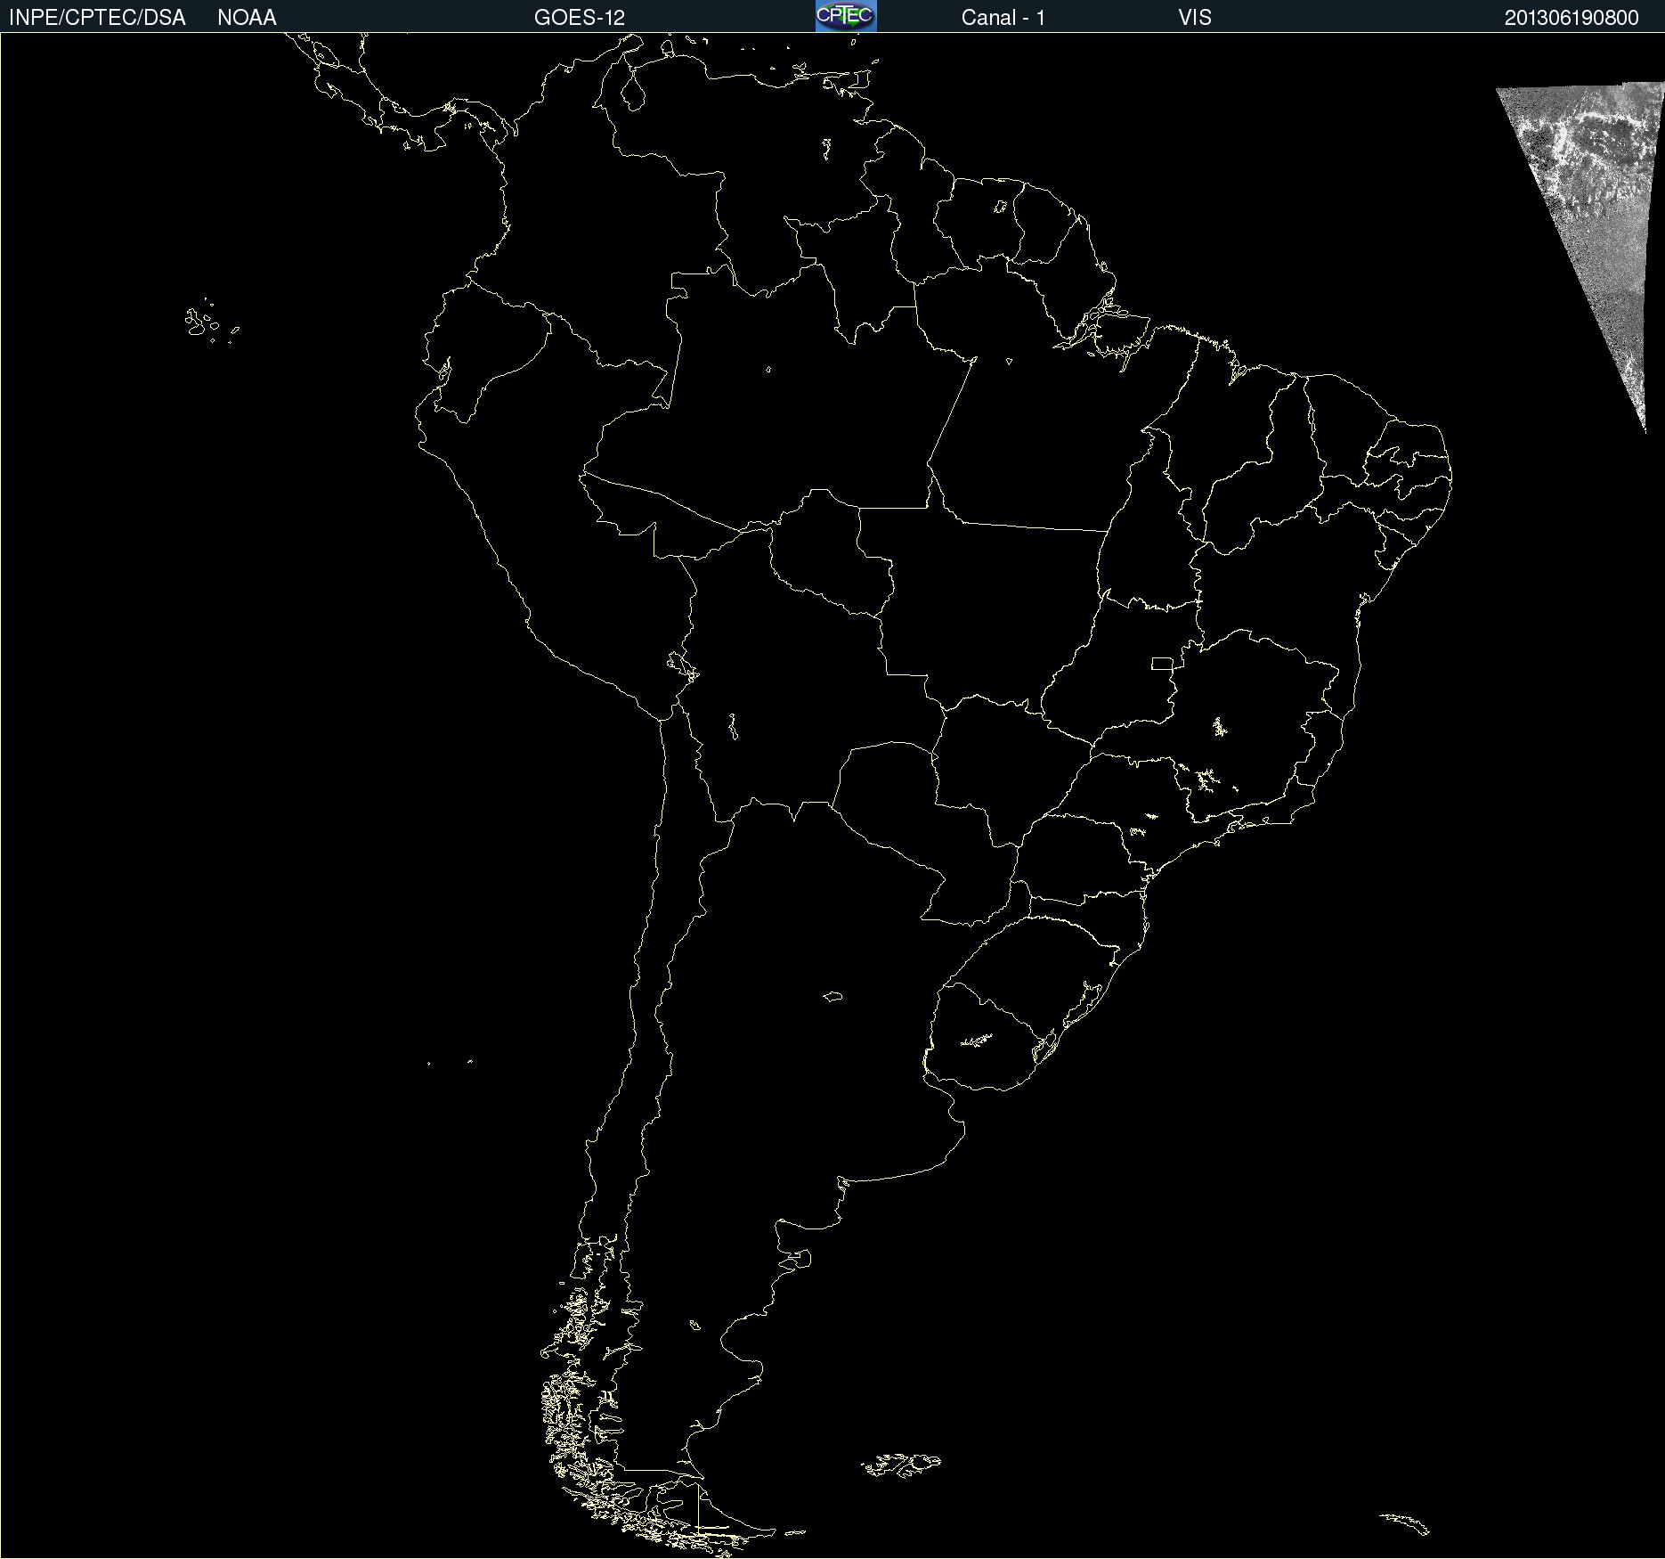Click the CPTEC logo in the header
Screen dimensions: 1665x1559
[846, 16]
